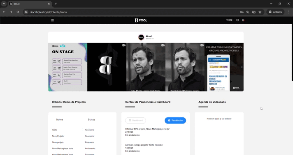Image resolution: width=293 pixels, height=155 pixels.
Task: Open the hamburger menu in BPool header
Action: tap(53, 20)
